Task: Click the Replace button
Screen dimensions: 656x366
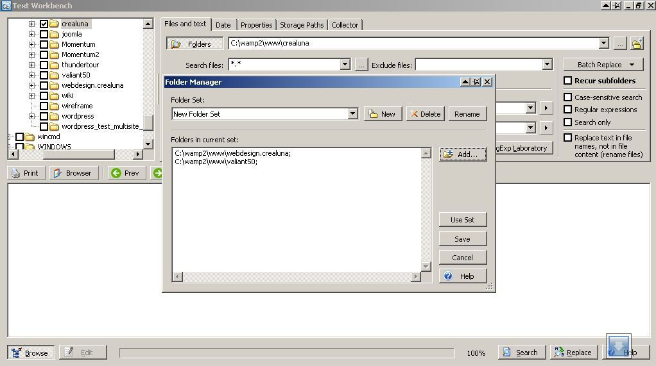Action: (x=574, y=352)
